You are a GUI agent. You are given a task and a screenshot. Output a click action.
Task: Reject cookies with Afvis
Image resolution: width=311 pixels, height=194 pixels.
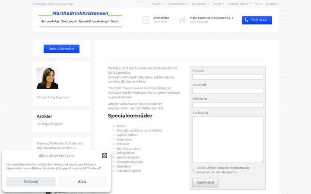click(x=82, y=181)
